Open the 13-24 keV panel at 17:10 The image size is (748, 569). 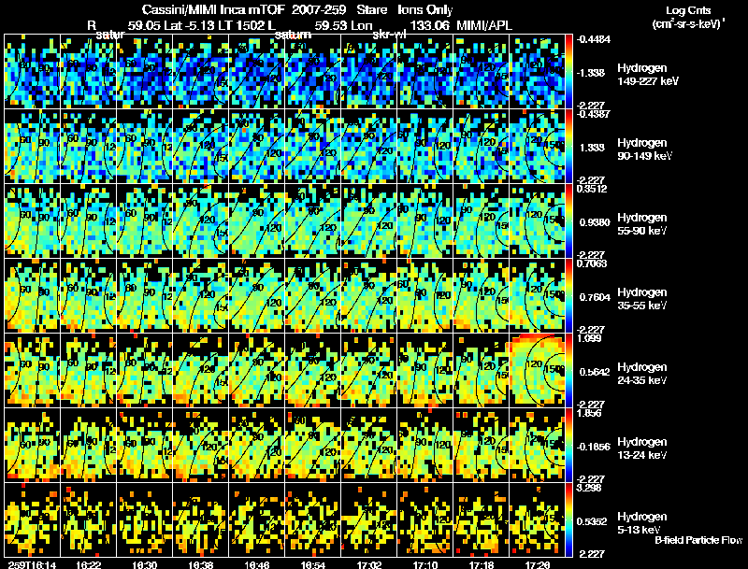(425, 446)
